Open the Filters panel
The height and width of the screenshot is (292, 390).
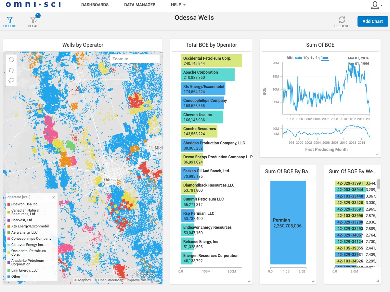pos(10,22)
